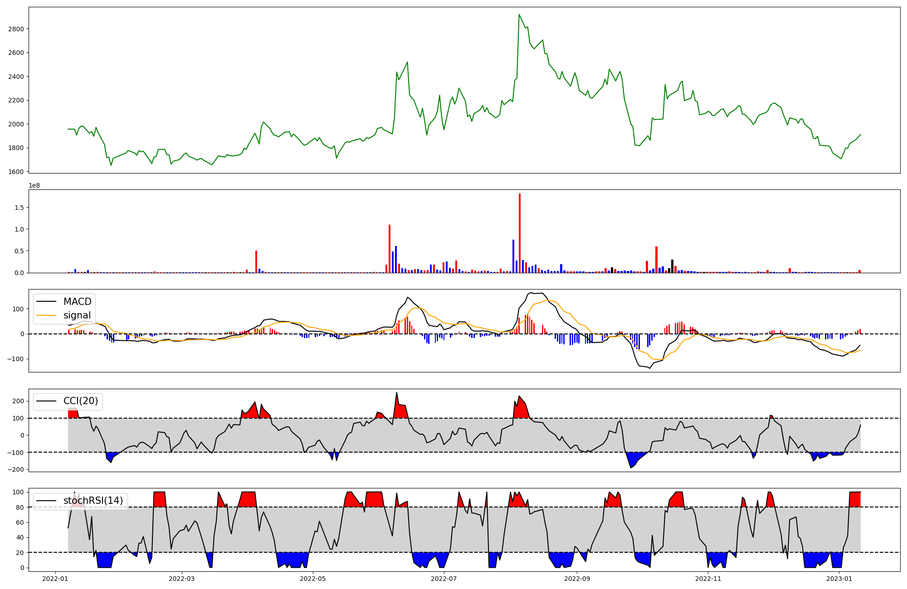Click the 2023-01 date axis label

click(x=839, y=579)
